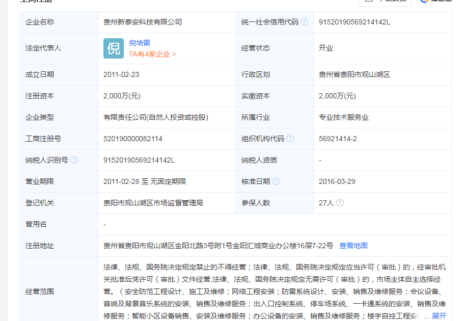Select the 参保人数 label
Viewport: 462px width, 321px height.
(256, 203)
